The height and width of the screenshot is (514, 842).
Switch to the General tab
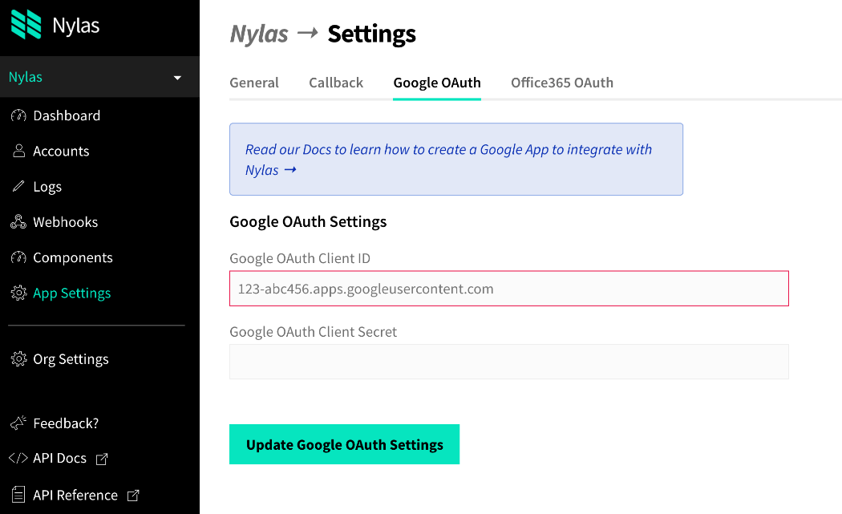coord(254,82)
